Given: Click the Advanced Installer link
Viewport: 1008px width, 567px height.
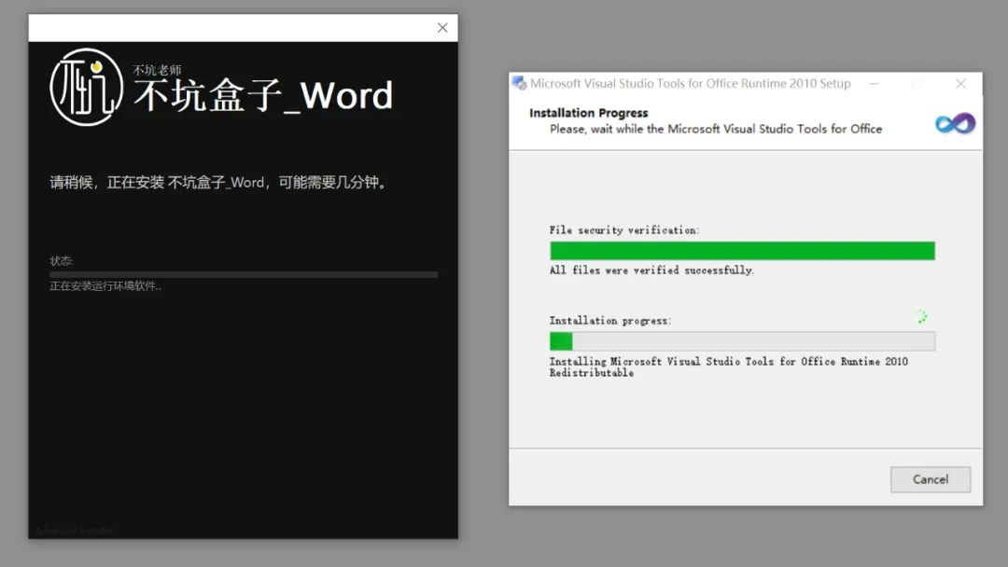Looking at the screenshot, I should tap(73, 530).
